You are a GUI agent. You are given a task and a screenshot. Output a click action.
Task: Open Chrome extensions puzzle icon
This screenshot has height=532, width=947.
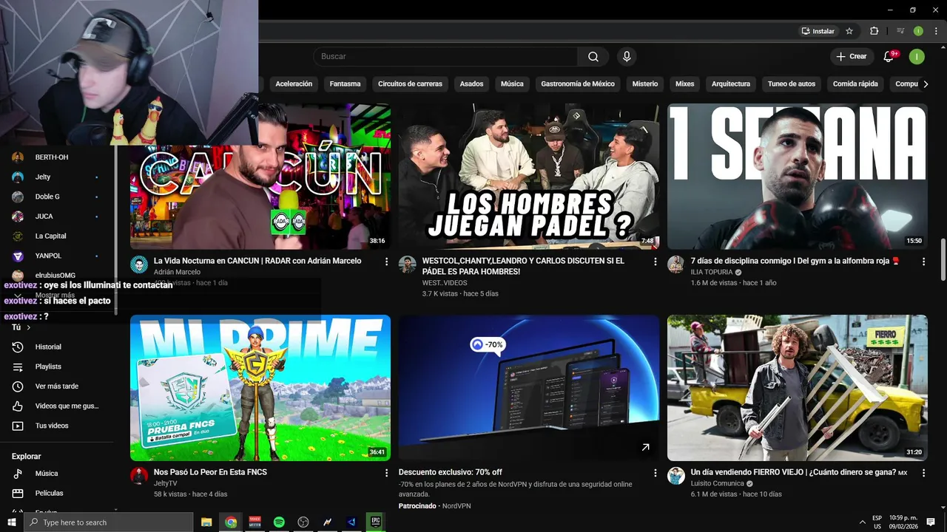874,31
